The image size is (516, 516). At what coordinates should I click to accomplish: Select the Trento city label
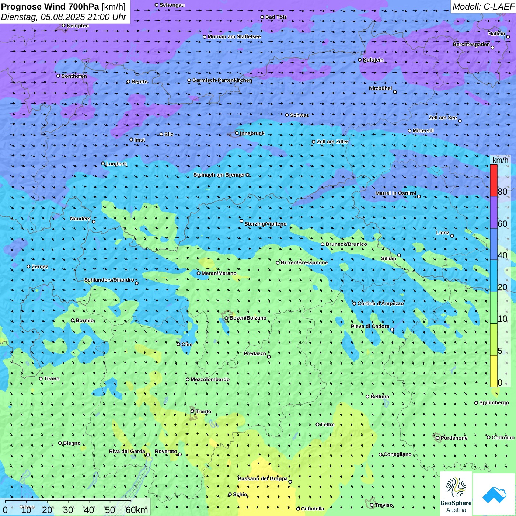[x=203, y=411]
